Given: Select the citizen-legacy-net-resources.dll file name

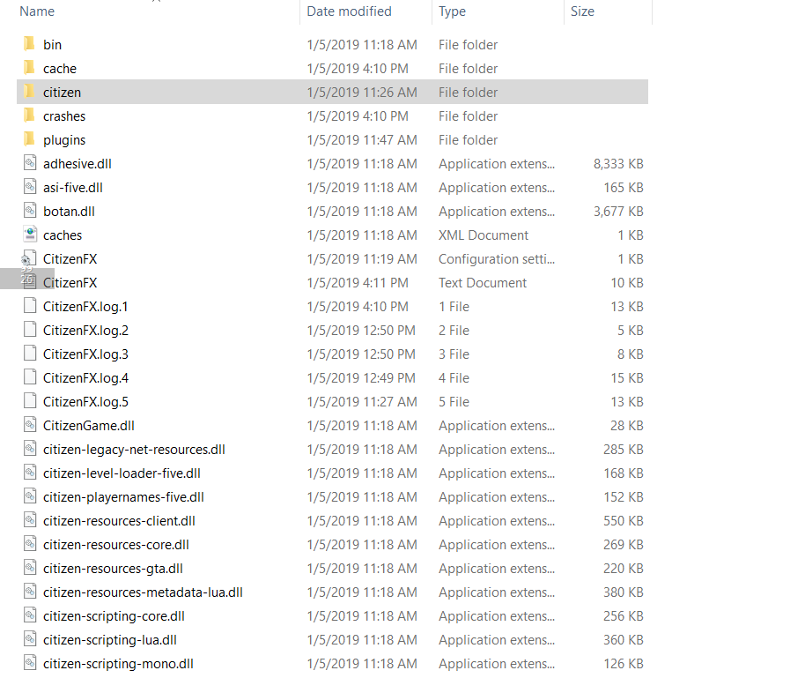Looking at the screenshot, I should (134, 450).
